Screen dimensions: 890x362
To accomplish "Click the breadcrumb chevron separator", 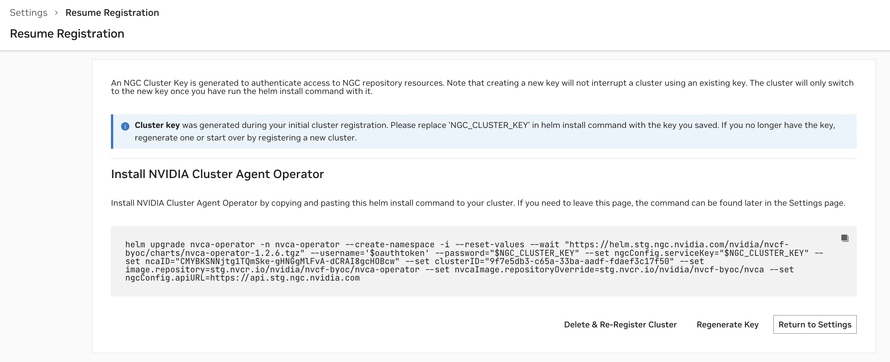I will [x=56, y=13].
